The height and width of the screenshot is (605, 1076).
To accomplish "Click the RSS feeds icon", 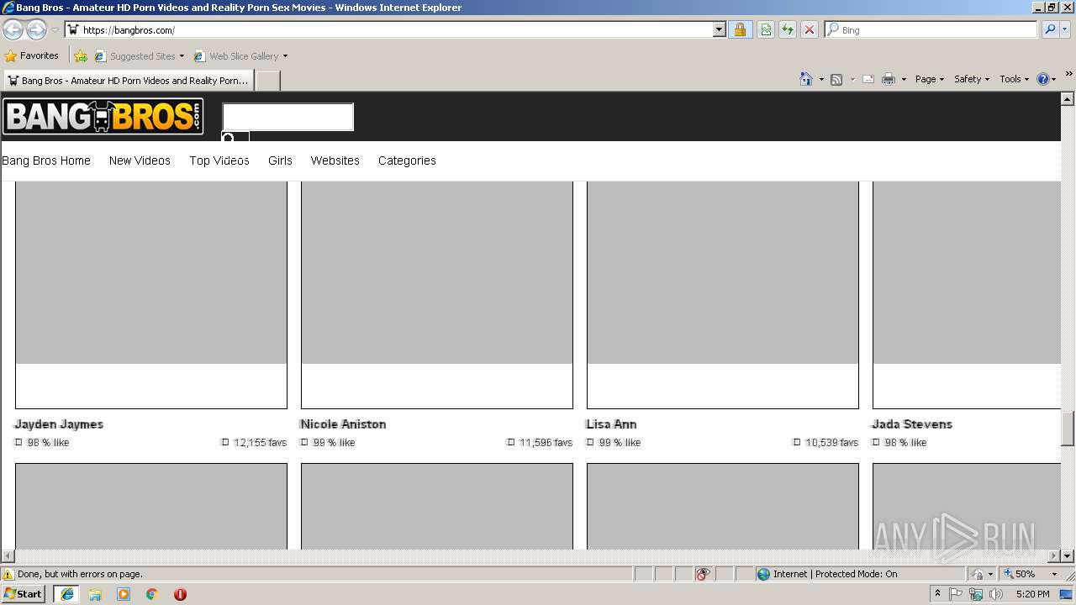I will point(836,79).
